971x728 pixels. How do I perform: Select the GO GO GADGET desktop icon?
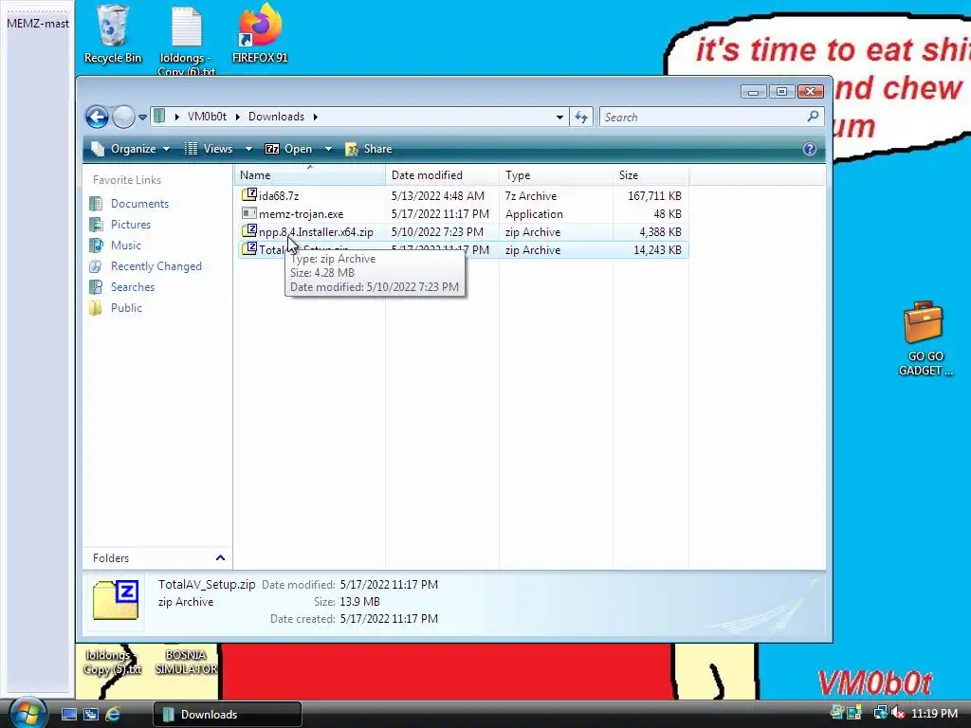pos(925,339)
